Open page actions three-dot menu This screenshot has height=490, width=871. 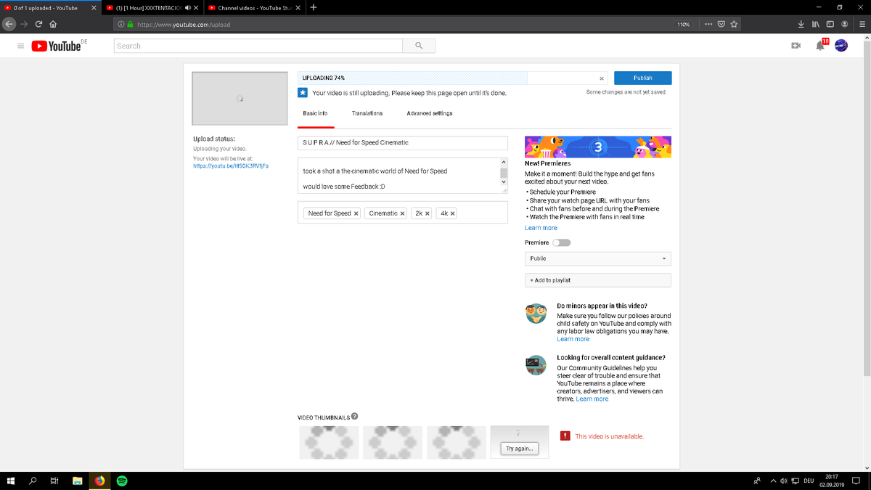[x=708, y=24]
